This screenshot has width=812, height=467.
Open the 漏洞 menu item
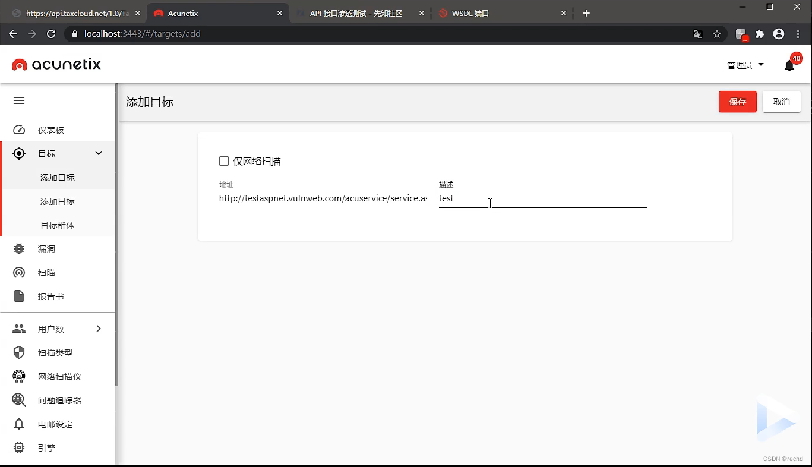(x=58, y=249)
